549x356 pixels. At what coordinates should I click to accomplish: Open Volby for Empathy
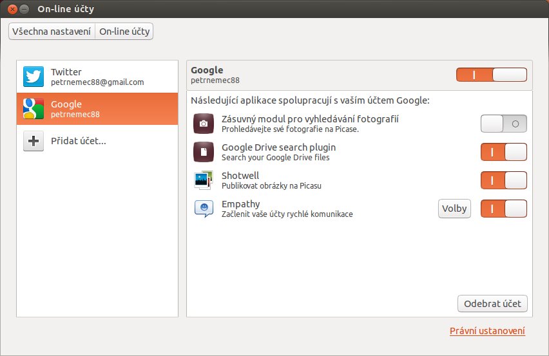click(454, 209)
